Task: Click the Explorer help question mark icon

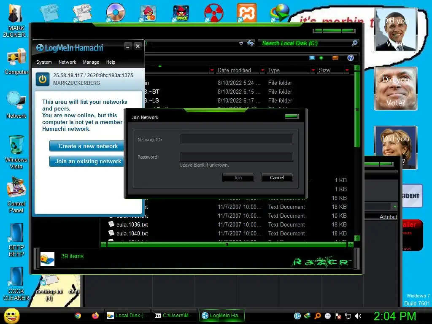Action: click(x=351, y=58)
